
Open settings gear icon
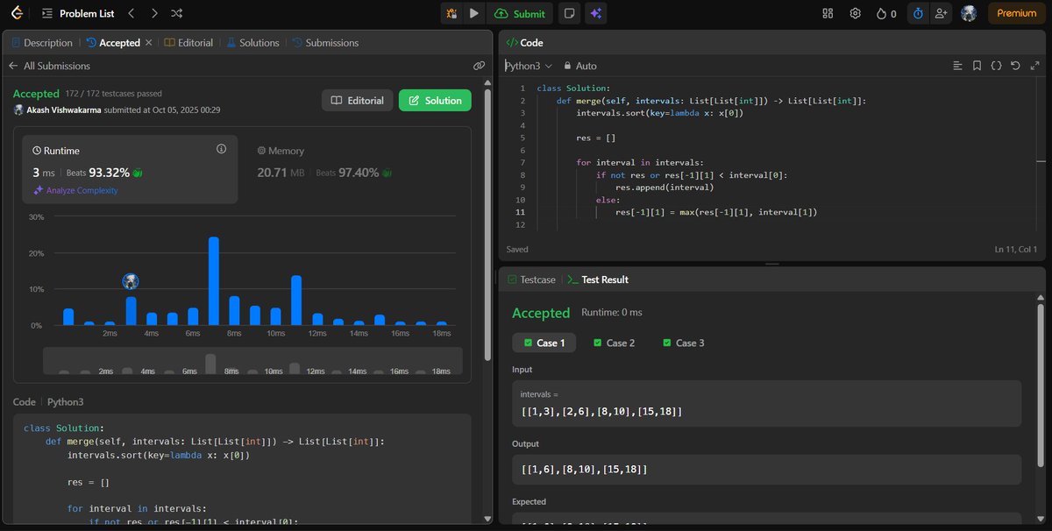pos(856,13)
